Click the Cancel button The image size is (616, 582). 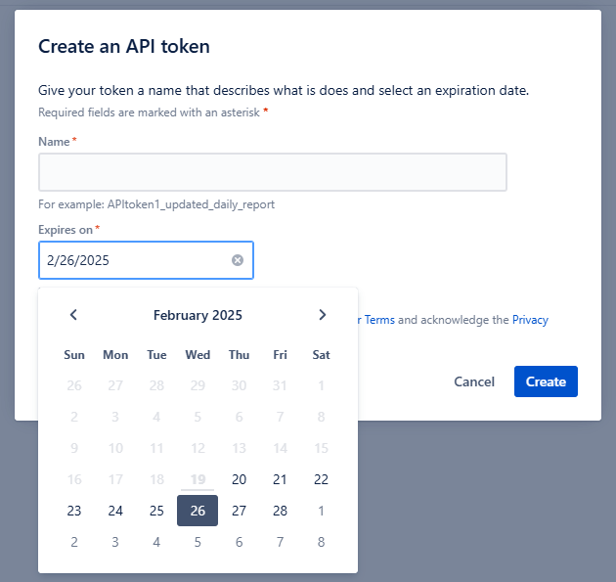474,381
